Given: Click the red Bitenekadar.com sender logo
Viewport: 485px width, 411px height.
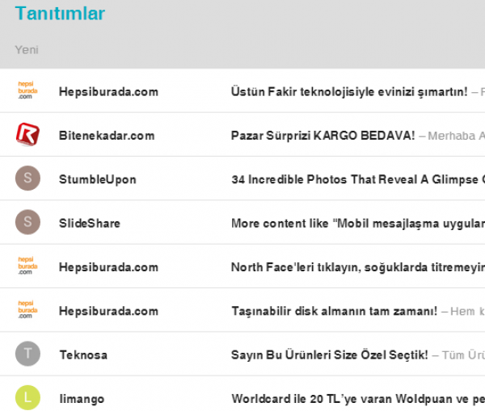Looking at the screenshot, I should click(x=27, y=134).
